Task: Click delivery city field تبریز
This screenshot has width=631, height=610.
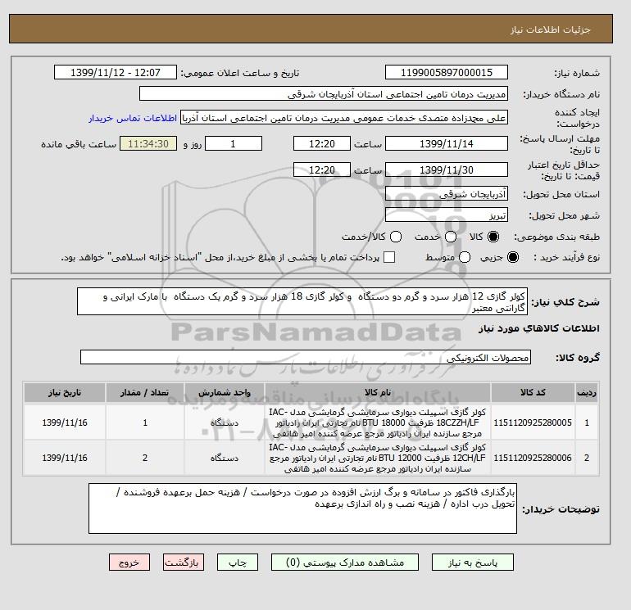Action: [x=447, y=215]
